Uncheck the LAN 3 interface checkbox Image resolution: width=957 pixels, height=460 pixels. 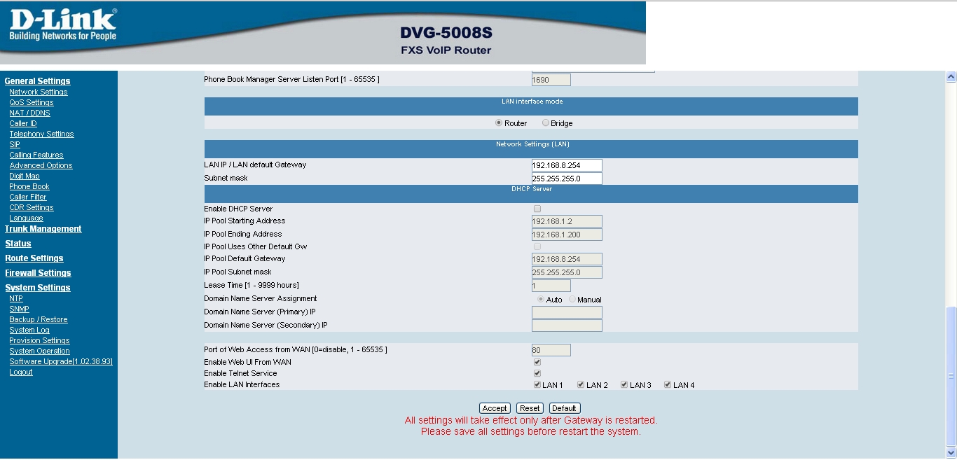click(624, 384)
